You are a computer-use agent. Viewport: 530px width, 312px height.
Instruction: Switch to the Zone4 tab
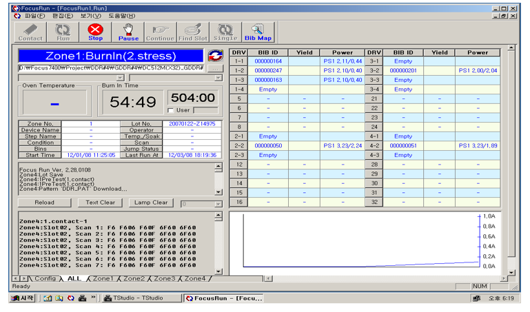(195, 278)
